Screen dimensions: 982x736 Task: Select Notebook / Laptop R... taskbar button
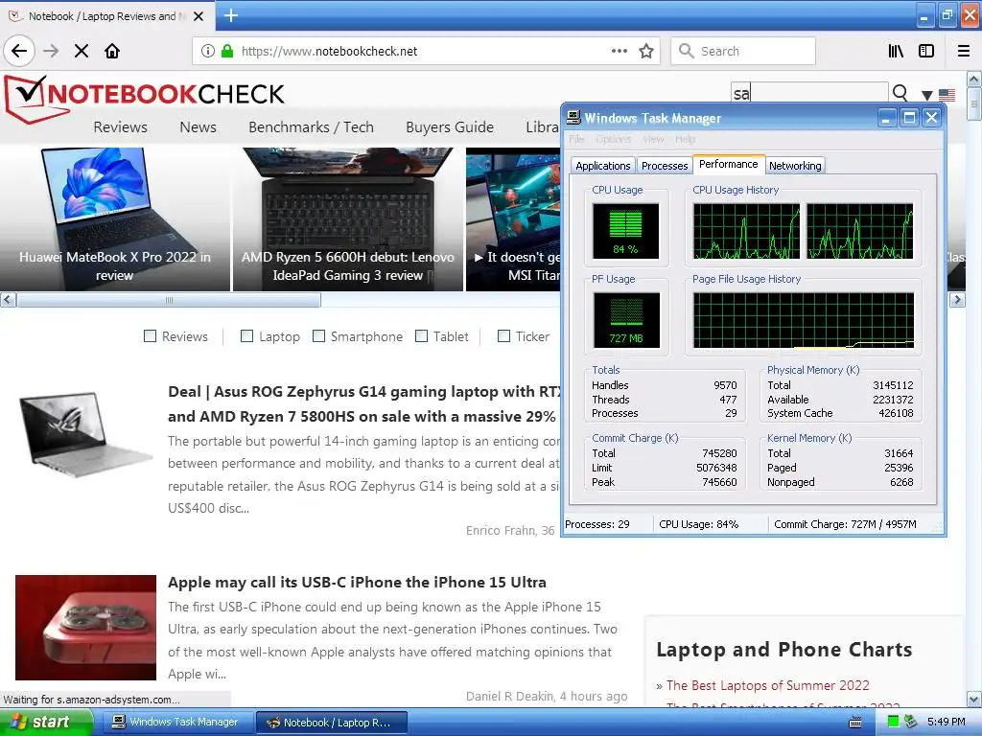coord(332,723)
